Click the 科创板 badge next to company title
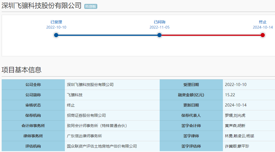275x152 pixels. coord(91,6)
